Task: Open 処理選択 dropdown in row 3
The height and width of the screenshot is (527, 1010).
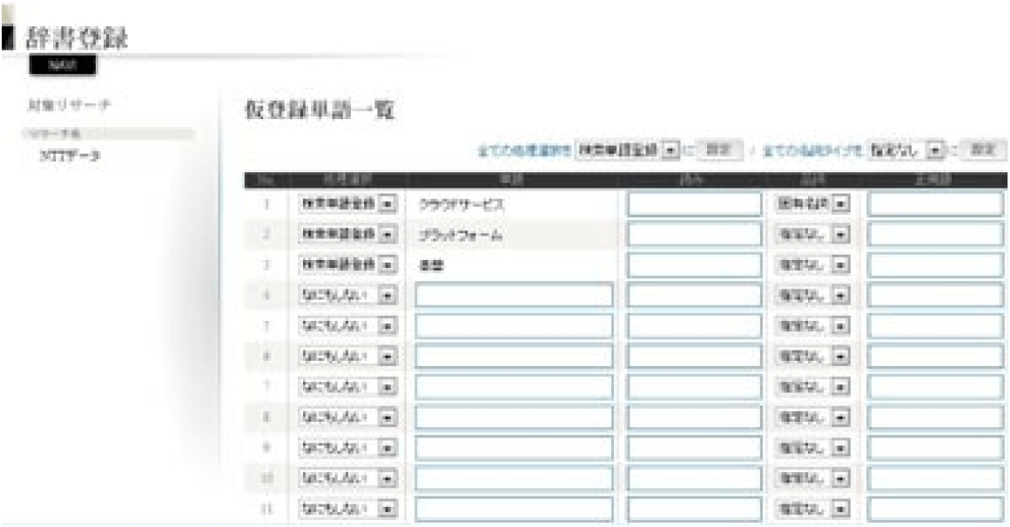Action: [348, 265]
